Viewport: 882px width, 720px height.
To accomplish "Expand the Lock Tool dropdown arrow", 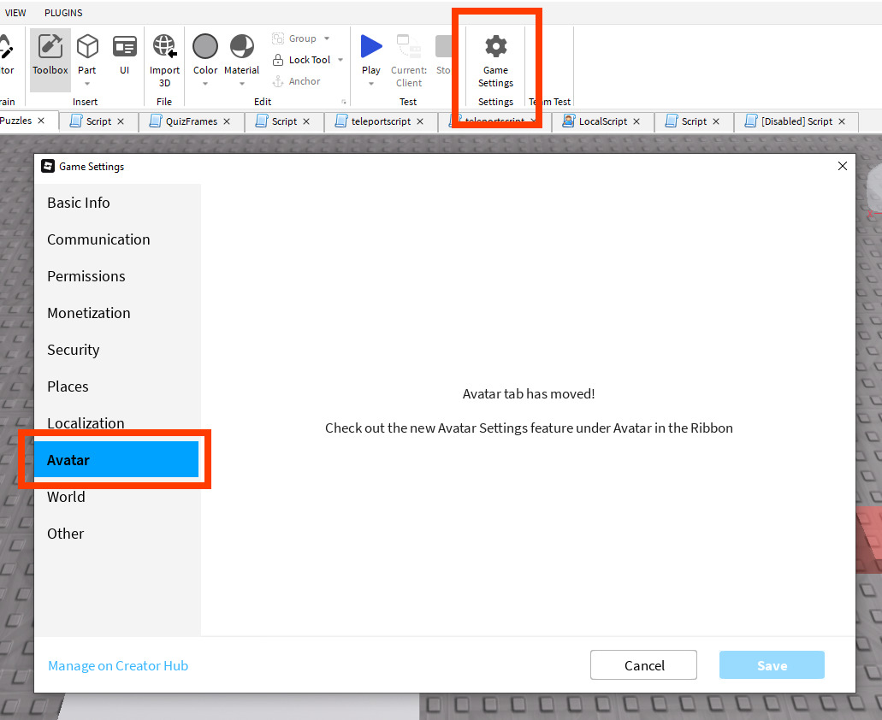I will point(340,60).
